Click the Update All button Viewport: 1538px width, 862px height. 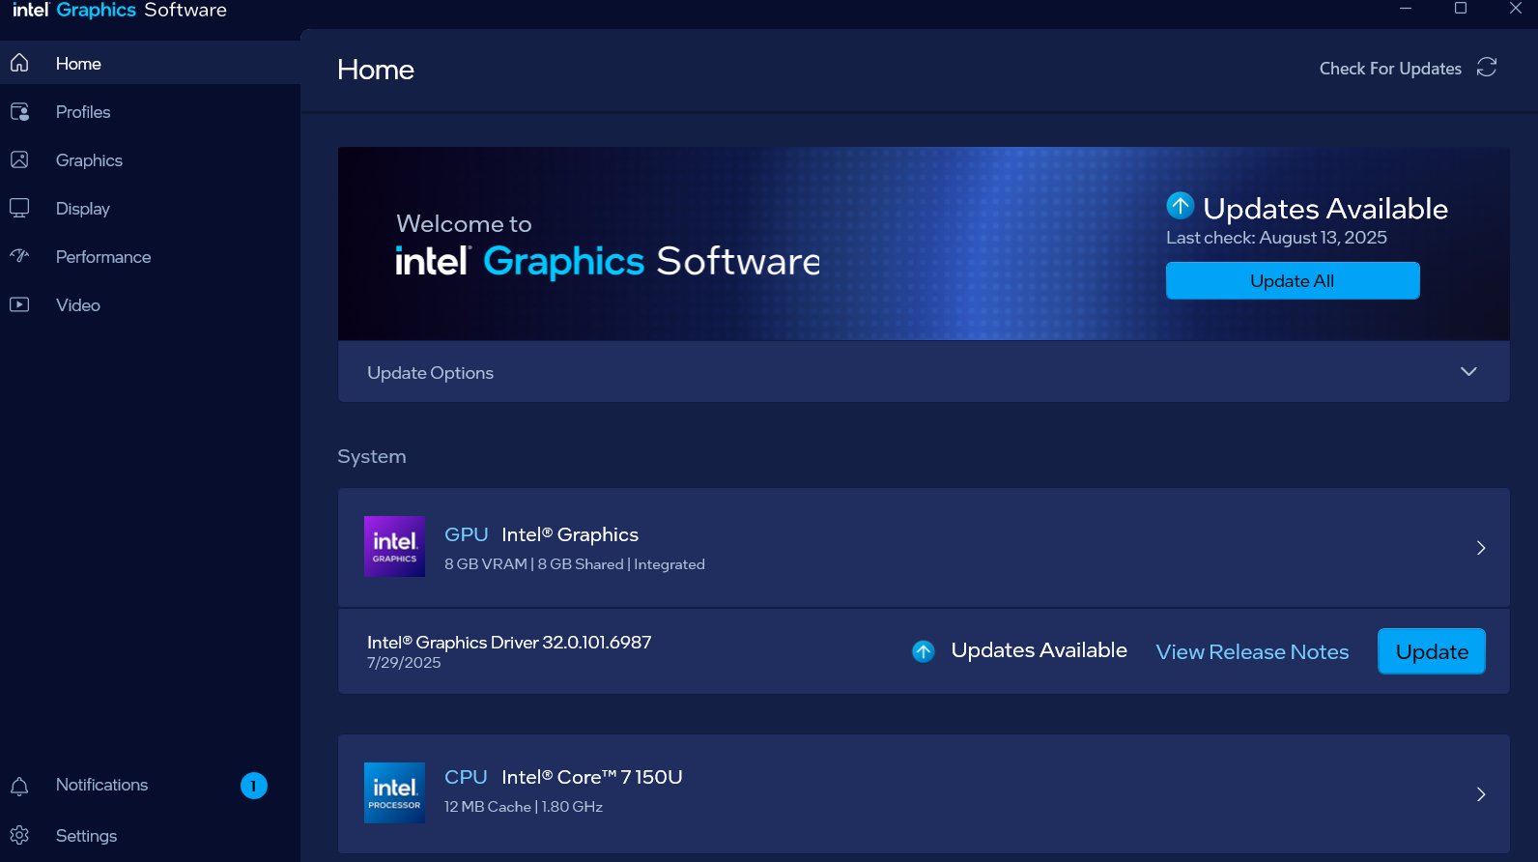point(1293,280)
